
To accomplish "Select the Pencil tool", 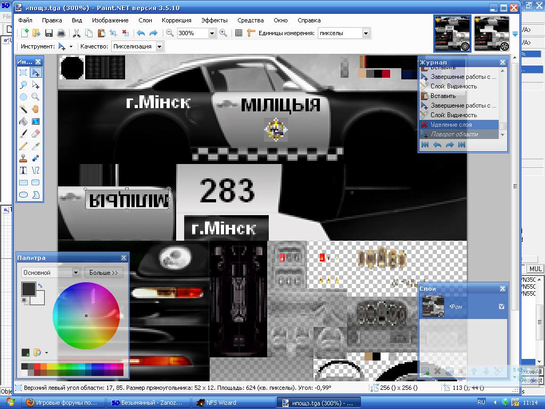I will tap(23, 146).
